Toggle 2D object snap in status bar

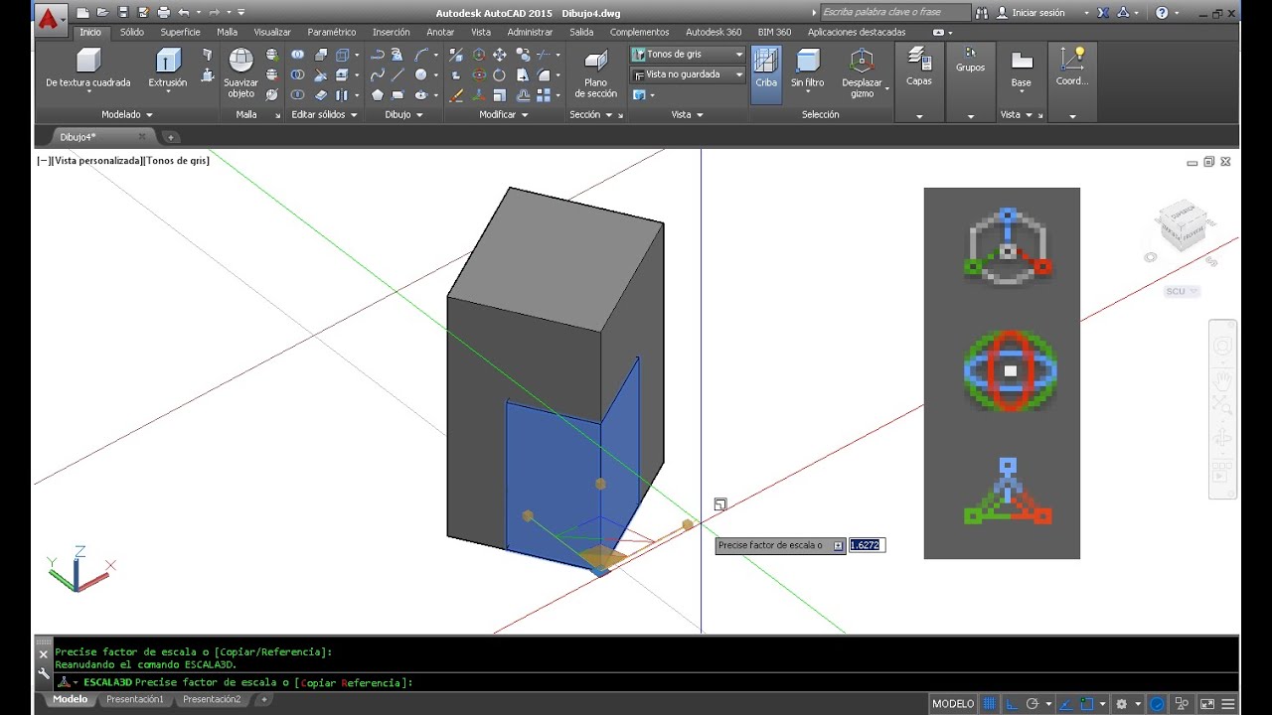coord(1087,703)
